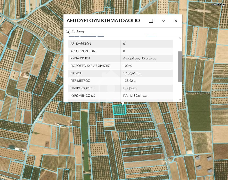Click the ΕΚΤΑΣΗ value 1.180,61 τ.μ.

132,73
